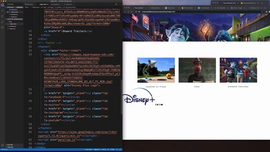
Task: Click the Twitter icon in page footer
Action: [157, 105]
